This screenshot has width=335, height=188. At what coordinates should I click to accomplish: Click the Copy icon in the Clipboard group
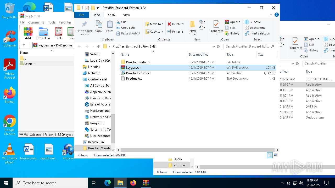tap(99, 27)
